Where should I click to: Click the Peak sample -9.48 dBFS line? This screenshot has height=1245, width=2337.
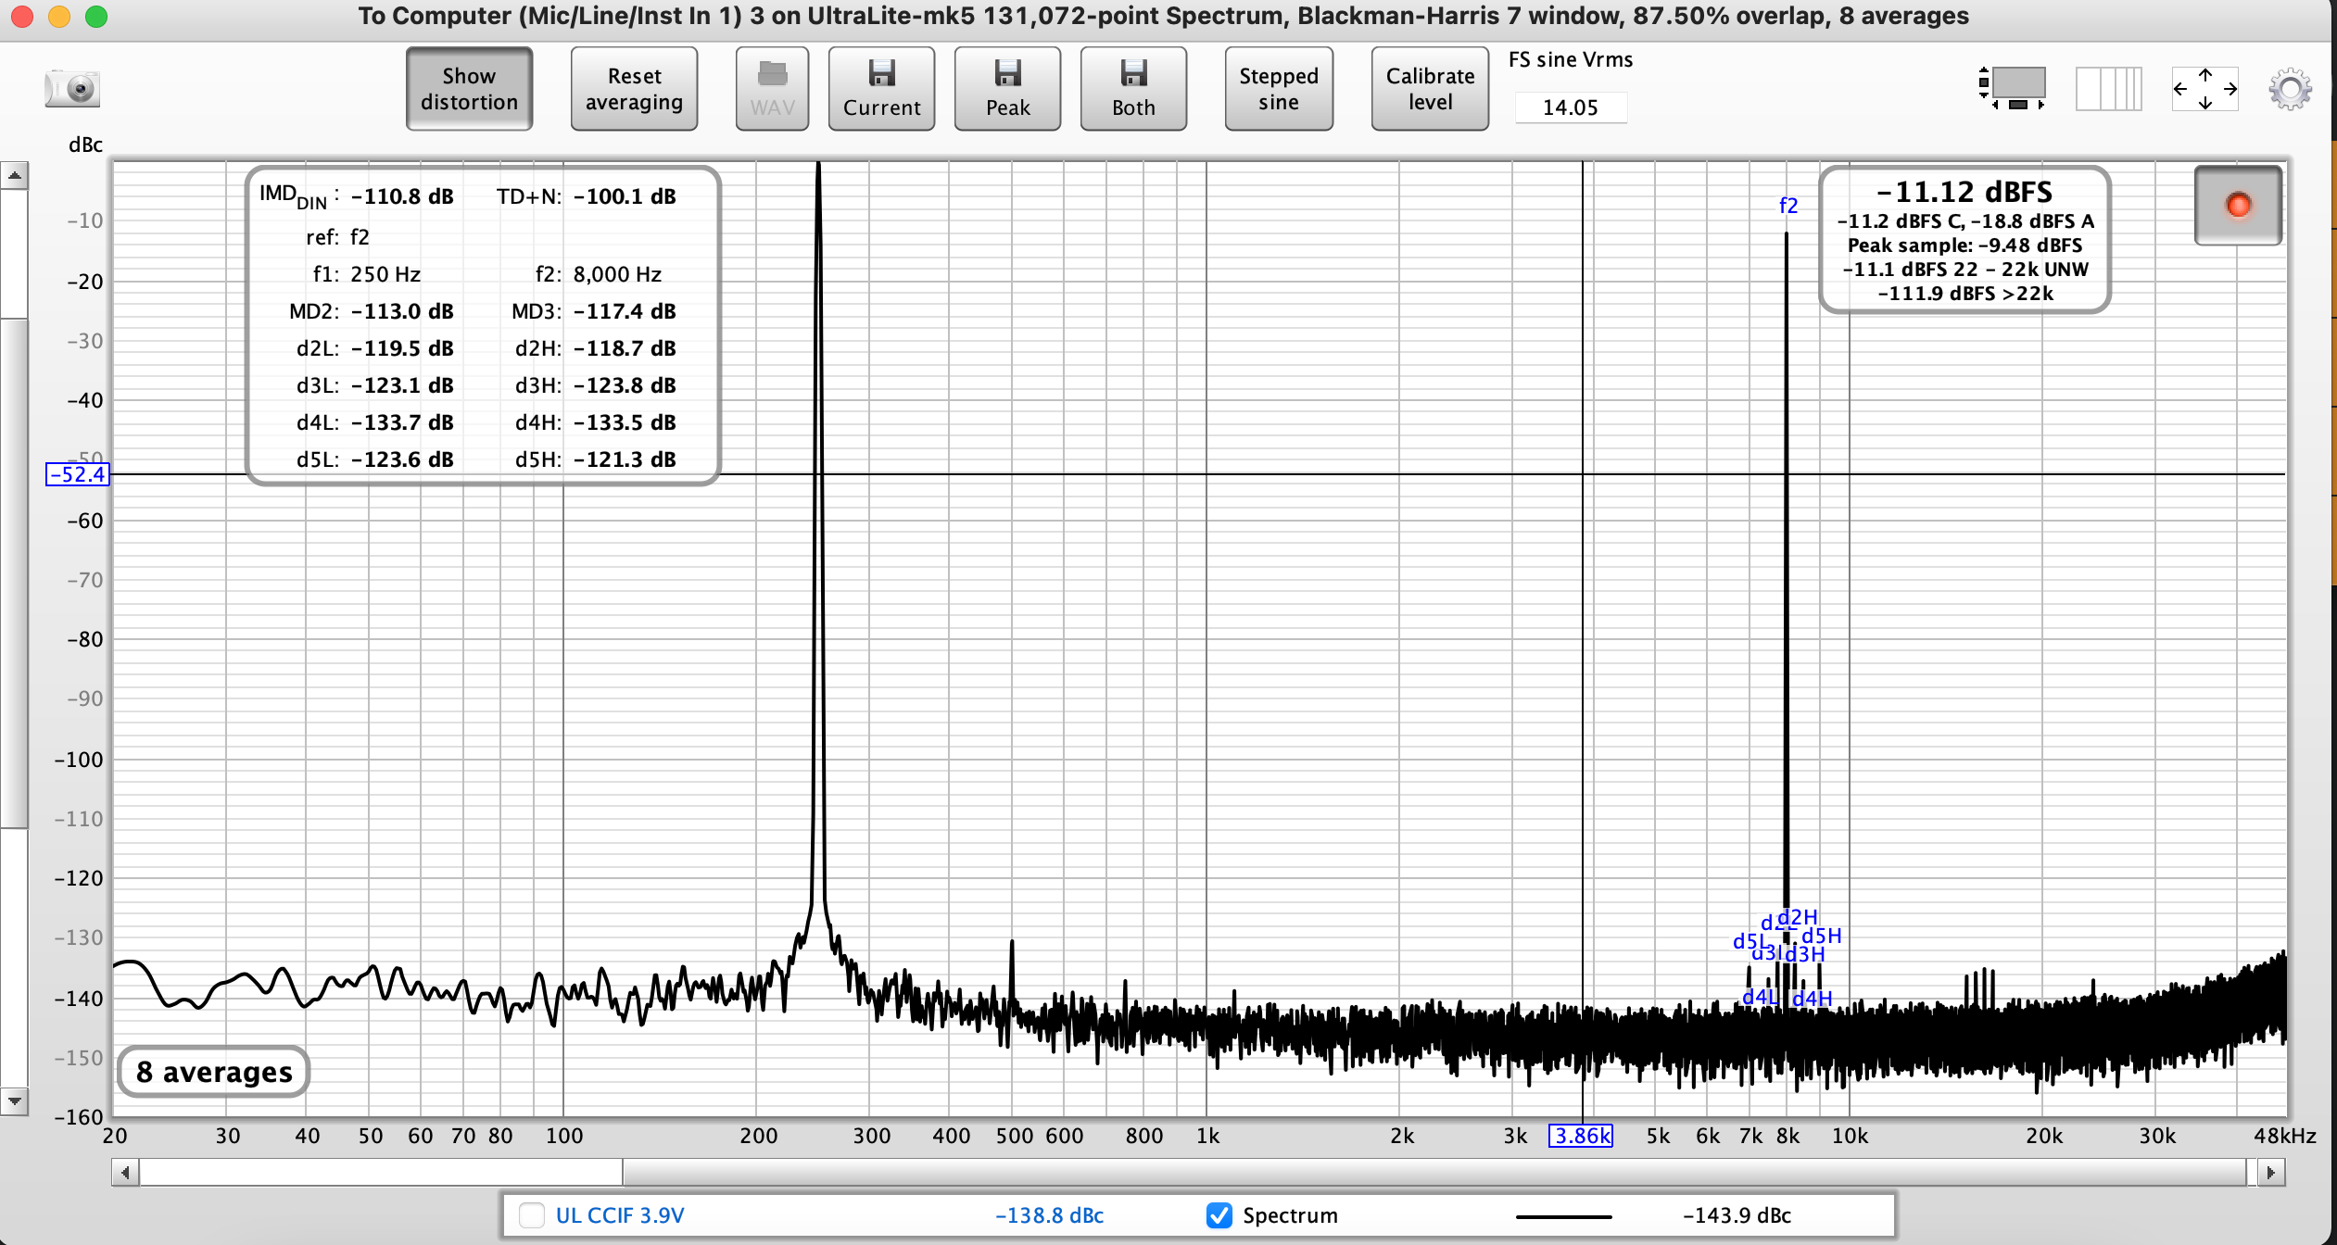point(1964,245)
